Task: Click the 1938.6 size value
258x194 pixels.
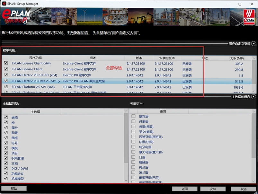Action: (x=238, y=87)
